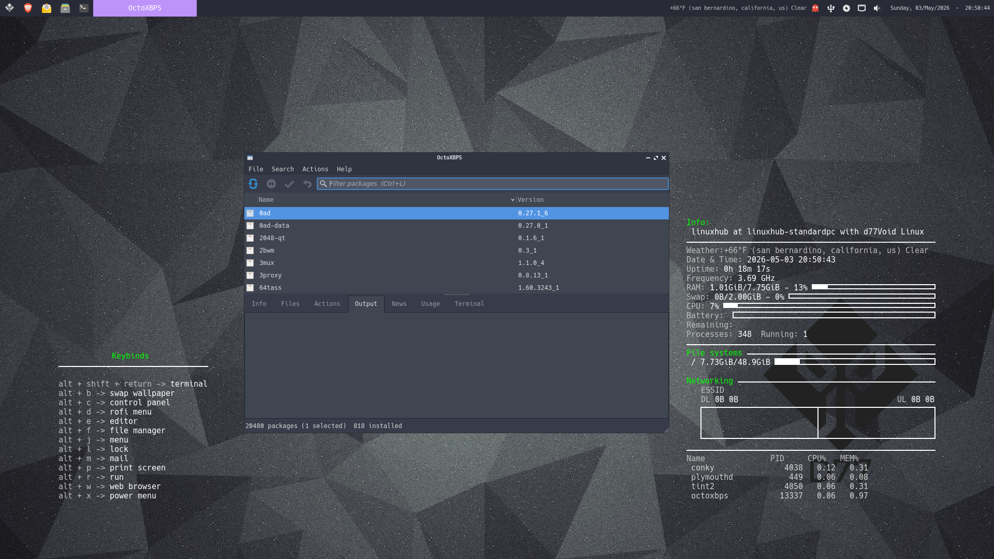Launch the terminal icon in the top panel

point(83,8)
